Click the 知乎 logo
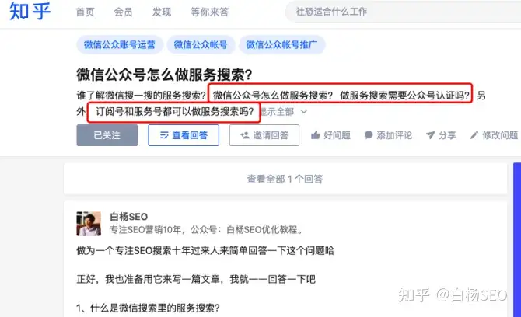 click(x=30, y=12)
